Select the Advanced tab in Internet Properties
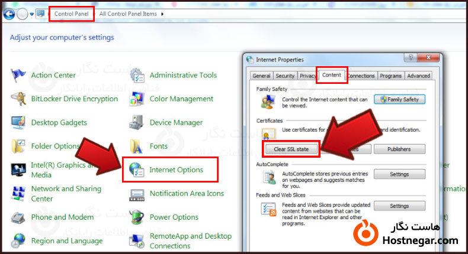 click(418, 76)
